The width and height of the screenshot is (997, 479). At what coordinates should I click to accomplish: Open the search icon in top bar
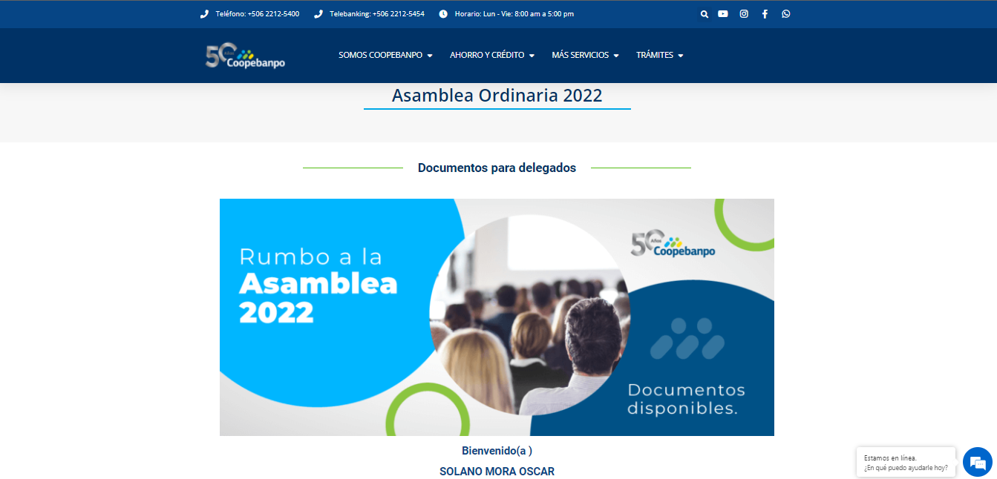pyautogui.click(x=704, y=14)
